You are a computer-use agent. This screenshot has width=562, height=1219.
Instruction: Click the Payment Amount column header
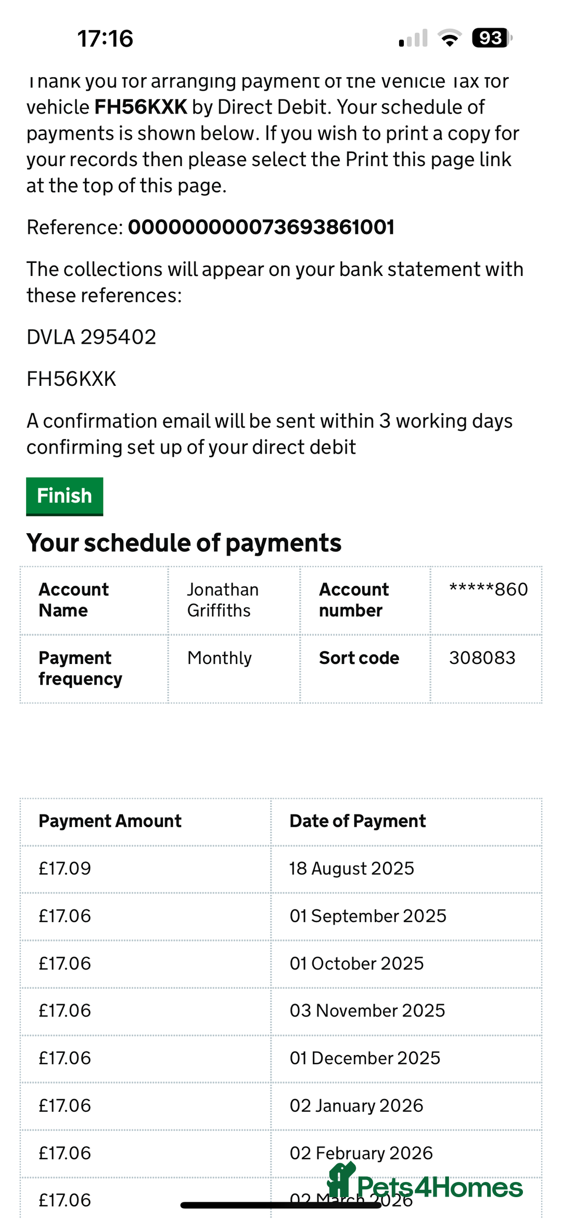point(110,821)
